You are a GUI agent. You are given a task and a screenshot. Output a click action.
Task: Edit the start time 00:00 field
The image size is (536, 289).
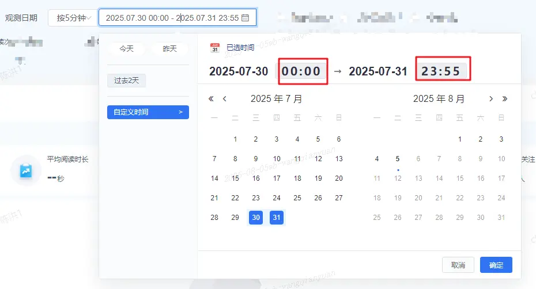301,71
